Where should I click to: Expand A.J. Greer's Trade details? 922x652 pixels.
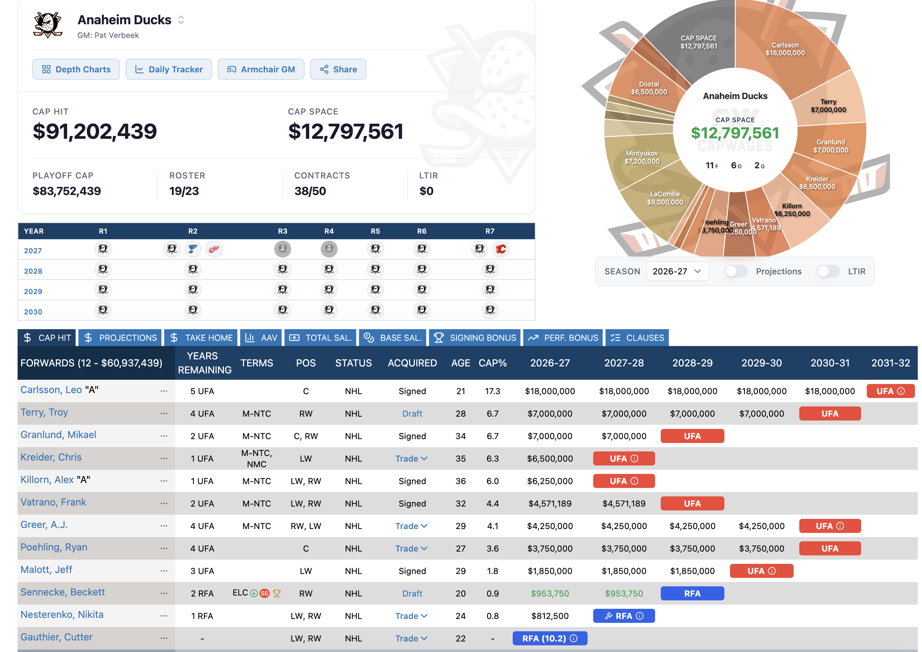point(411,526)
